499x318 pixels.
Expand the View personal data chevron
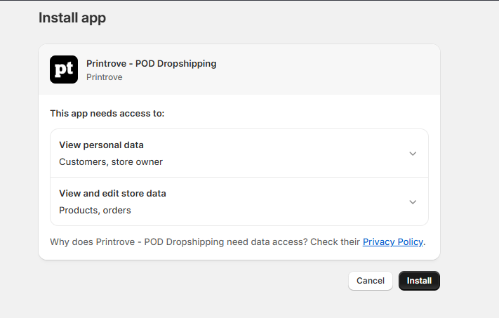(413, 154)
